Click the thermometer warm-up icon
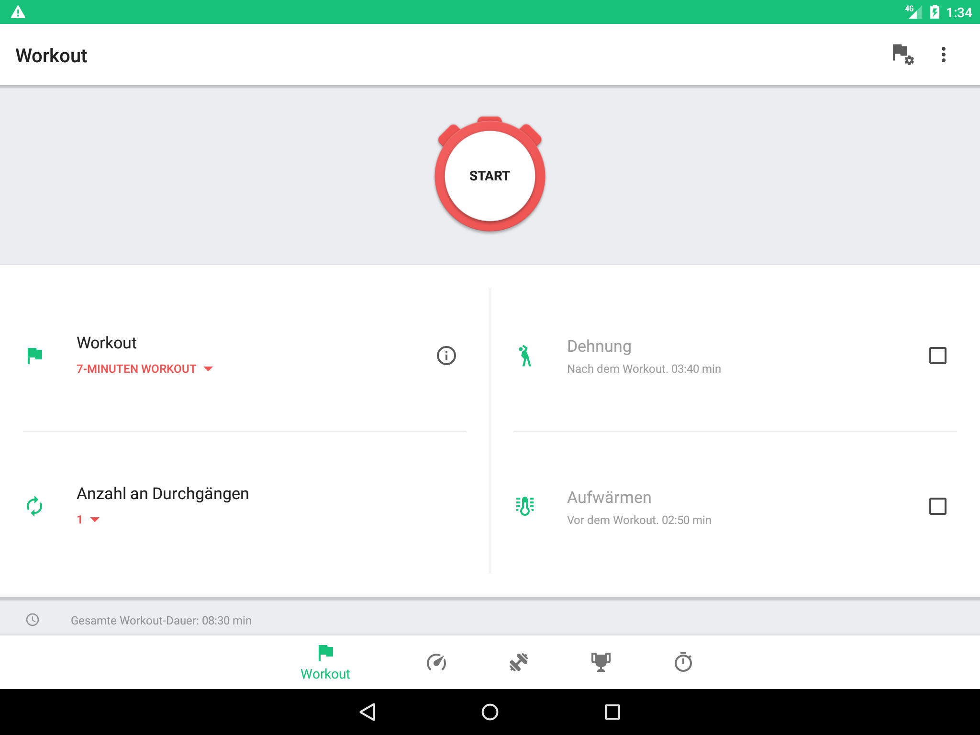Screen dimensions: 980x735 click(x=525, y=506)
